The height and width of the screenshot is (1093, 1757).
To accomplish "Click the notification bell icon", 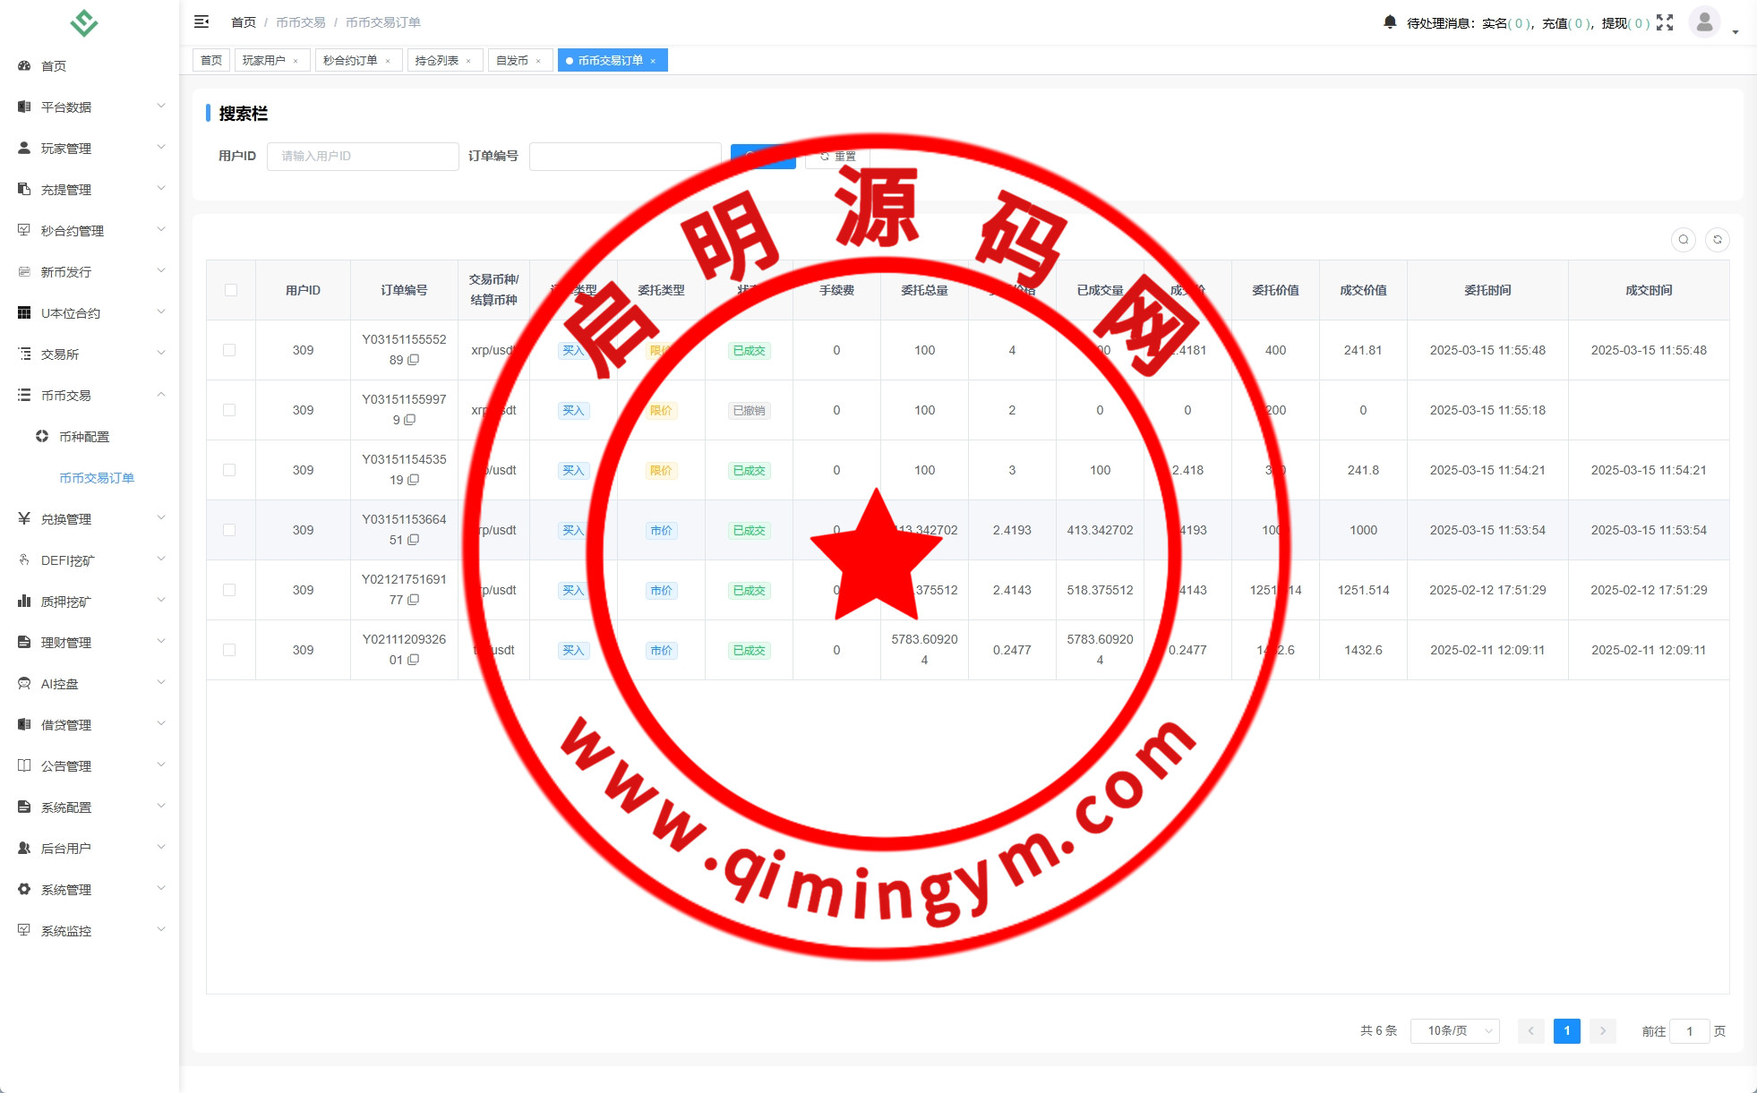I will click(x=1389, y=22).
